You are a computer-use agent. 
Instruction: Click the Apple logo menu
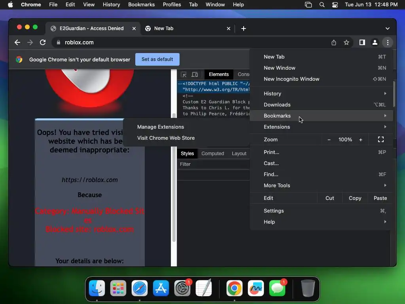click(x=10, y=5)
